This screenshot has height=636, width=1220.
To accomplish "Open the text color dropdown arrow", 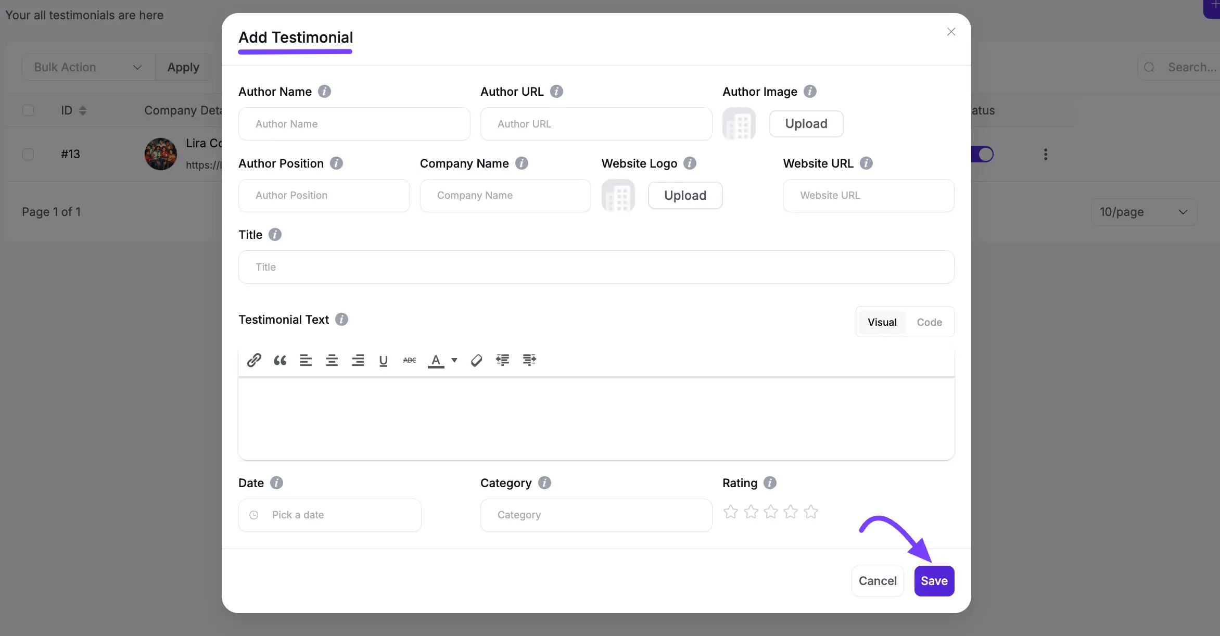I will tap(454, 360).
